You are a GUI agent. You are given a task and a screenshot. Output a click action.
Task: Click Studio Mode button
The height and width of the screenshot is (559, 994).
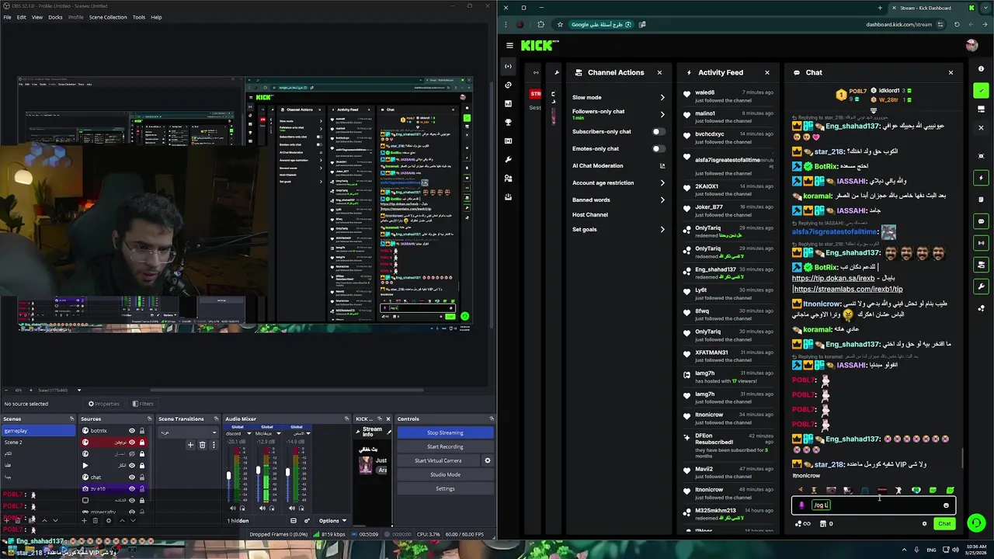point(445,474)
